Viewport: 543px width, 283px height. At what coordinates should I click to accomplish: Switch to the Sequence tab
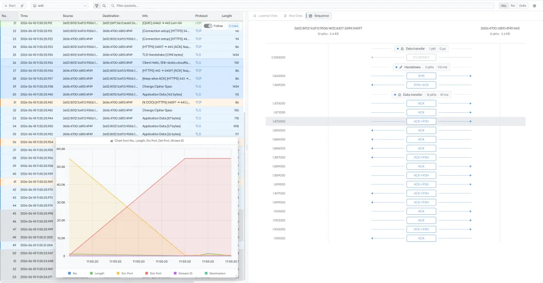click(x=319, y=15)
